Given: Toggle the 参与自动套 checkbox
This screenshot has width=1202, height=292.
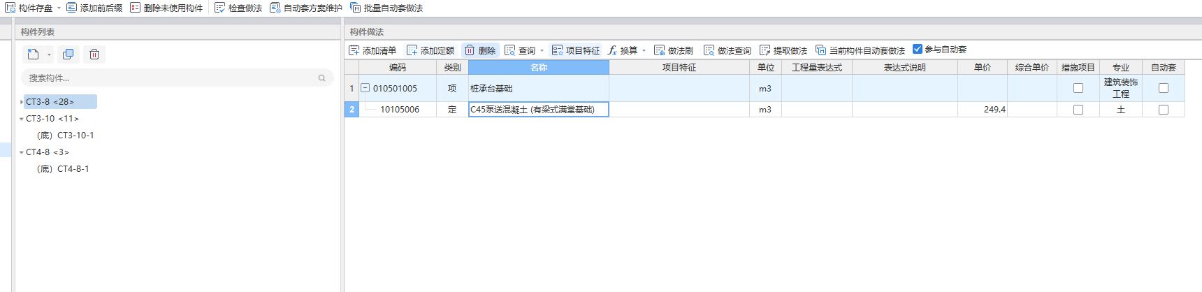Looking at the screenshot, I should point(918,49).
